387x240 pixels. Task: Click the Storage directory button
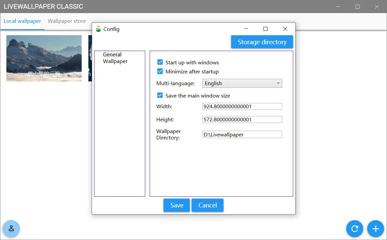(x=262, y=42)
